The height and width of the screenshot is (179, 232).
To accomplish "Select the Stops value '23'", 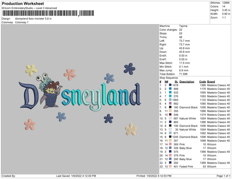I will click(x=181, y=33).
